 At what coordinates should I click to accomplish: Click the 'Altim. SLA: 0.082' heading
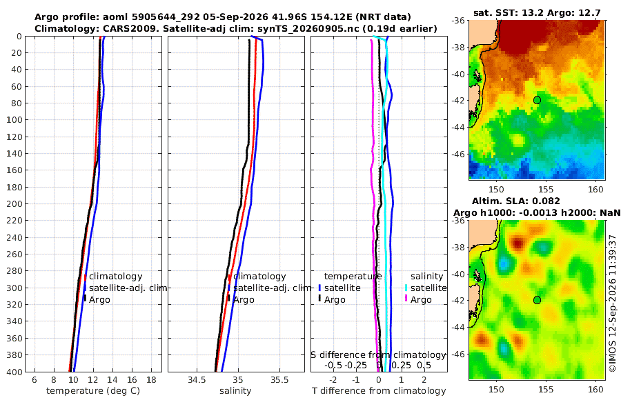(x=515, y=201)
